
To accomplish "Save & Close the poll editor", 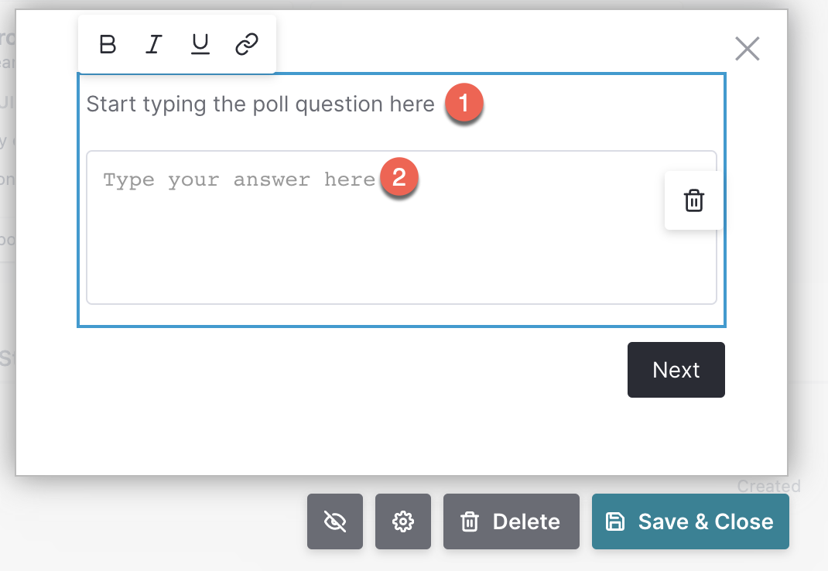I will pyautogui.click(x=690, y=521).
